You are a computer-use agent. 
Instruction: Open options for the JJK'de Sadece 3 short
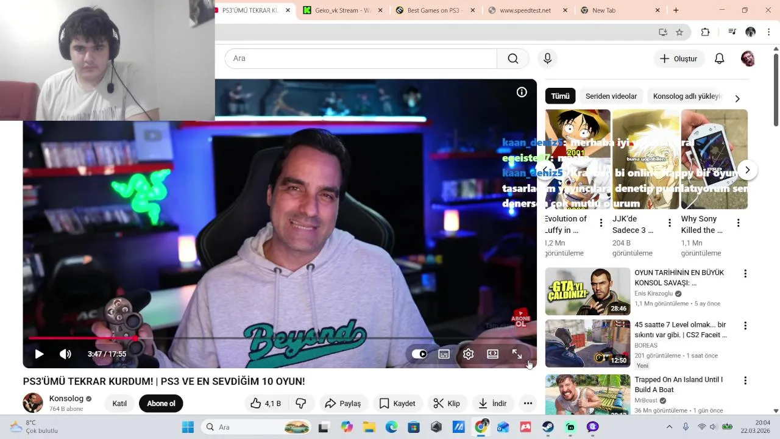coord(670,223)
